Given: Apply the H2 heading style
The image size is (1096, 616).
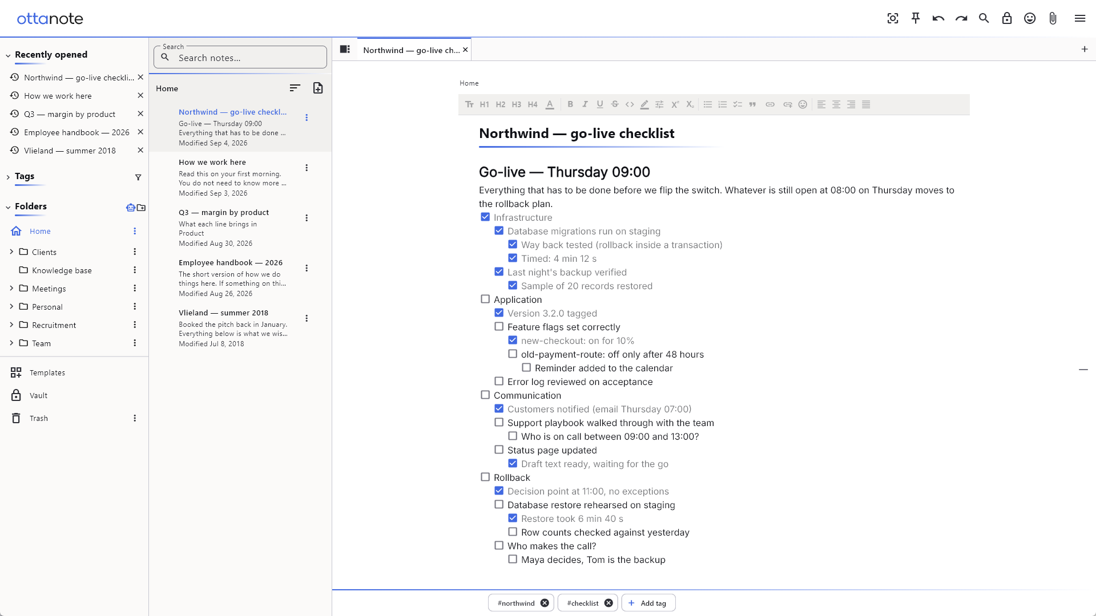Looking at the screenshot, I should pyautogui.click(x=501, y=104).
